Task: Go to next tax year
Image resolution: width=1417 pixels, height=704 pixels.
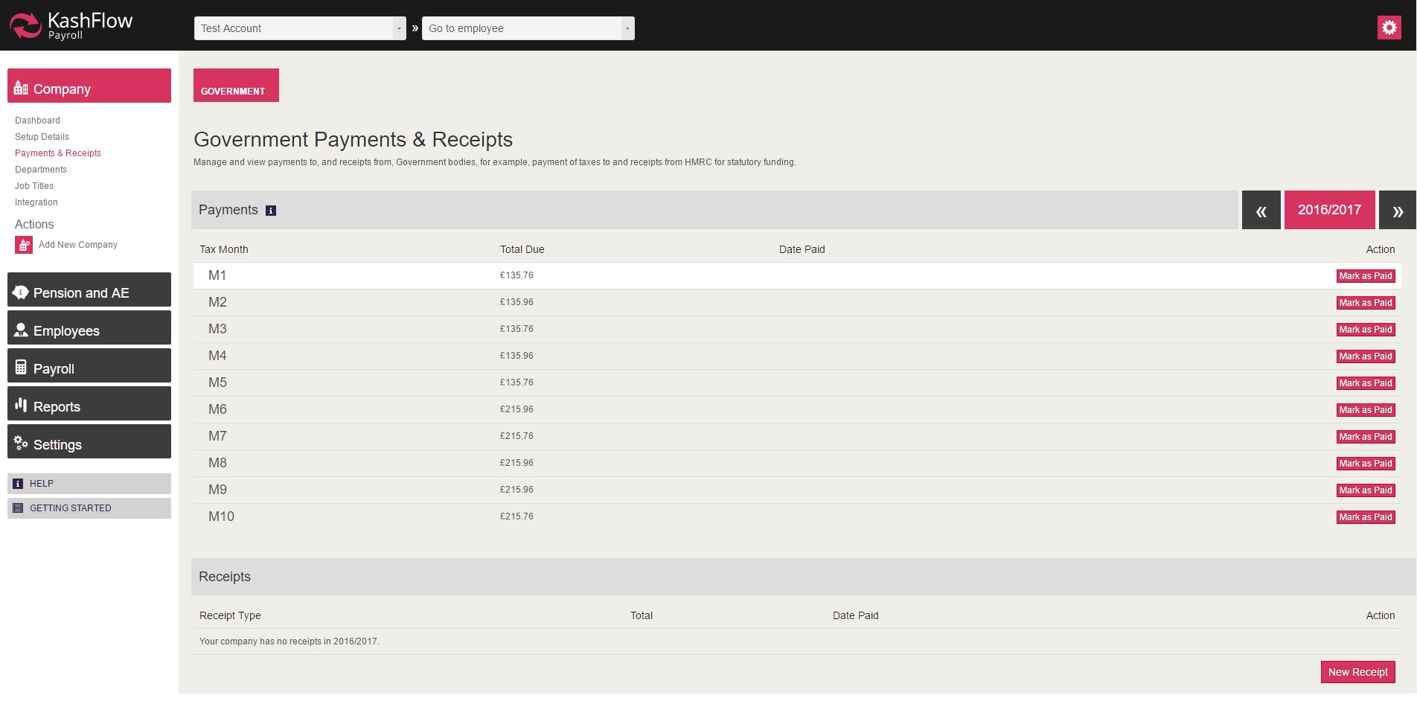Action: click(1398, 210)
